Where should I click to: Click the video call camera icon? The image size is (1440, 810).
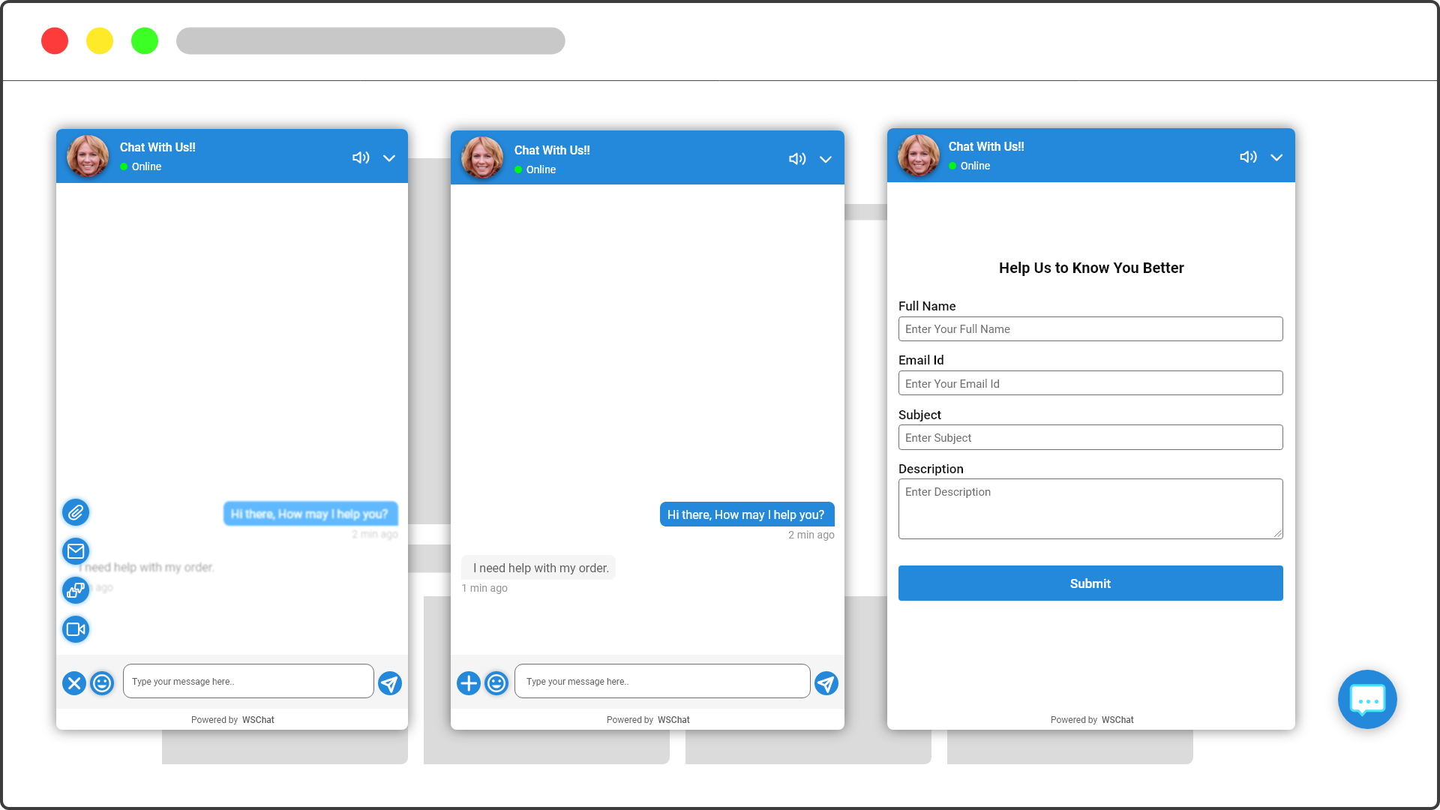(76, 629)
